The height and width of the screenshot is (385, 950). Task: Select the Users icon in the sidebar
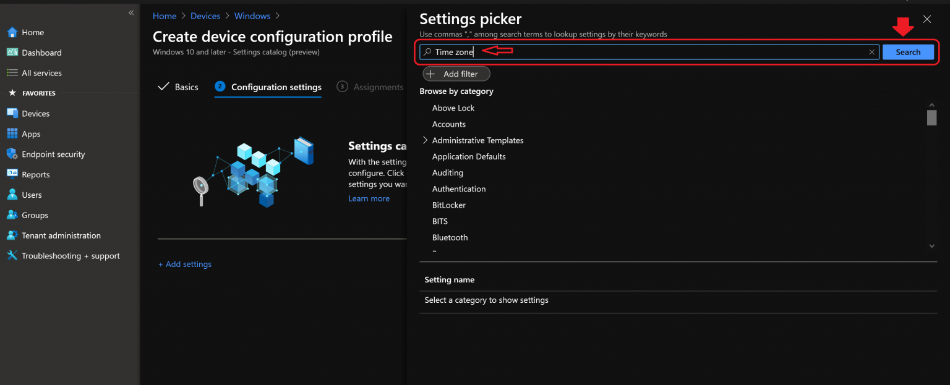click(x=12, y=195)
